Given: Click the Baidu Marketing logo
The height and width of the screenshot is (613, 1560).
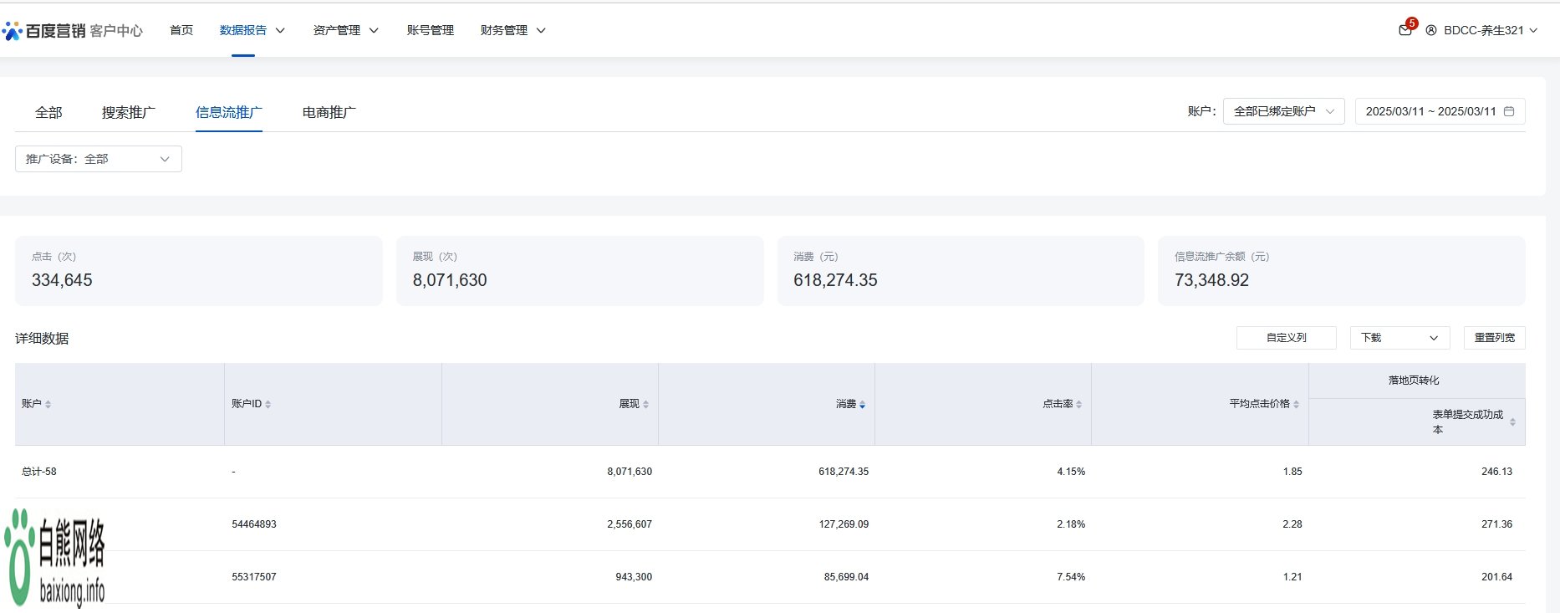Looking at the screenshot, I should coord(73,31).
